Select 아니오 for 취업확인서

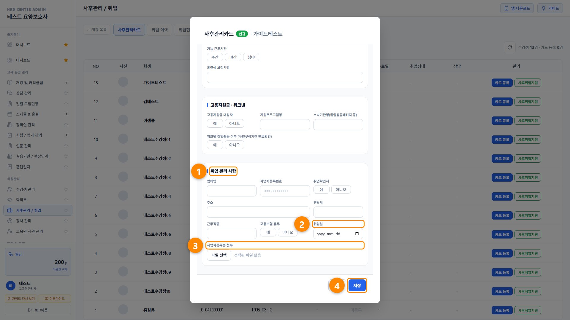(x=341, y=190)
